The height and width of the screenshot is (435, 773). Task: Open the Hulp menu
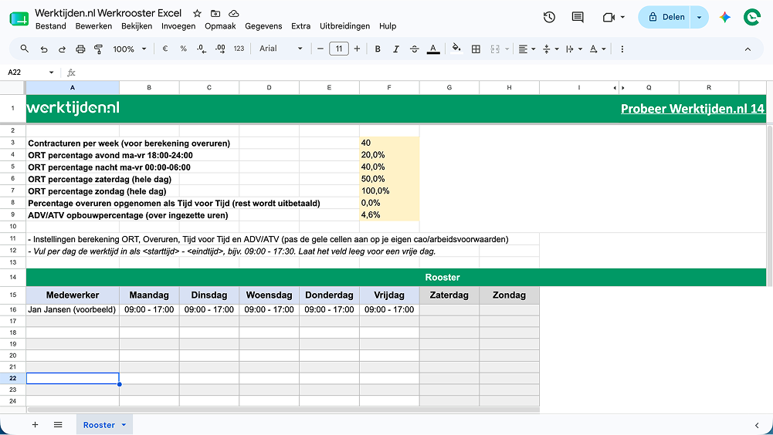pyautogui.click(x=388, y=26)
